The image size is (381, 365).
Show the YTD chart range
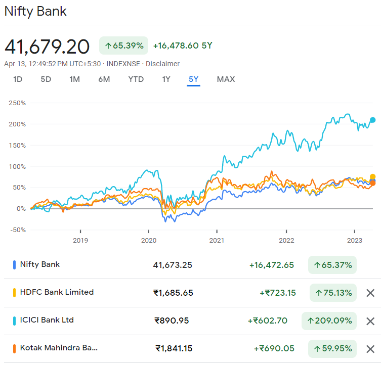tap(136, 79)
